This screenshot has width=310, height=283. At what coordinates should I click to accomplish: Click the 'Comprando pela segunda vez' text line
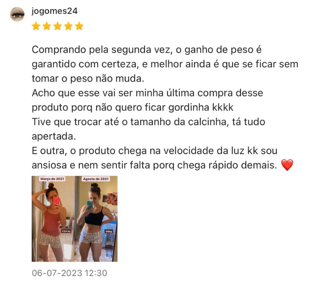click(147, 50)
